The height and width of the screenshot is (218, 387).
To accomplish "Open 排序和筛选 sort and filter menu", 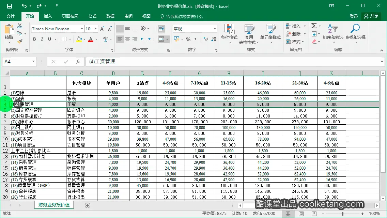I will point(333,34).
